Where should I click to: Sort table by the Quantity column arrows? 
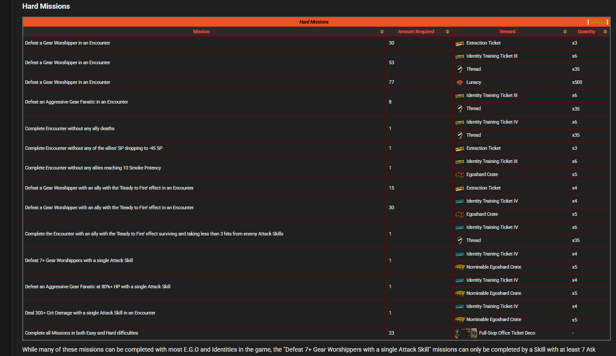coord(605,32)
